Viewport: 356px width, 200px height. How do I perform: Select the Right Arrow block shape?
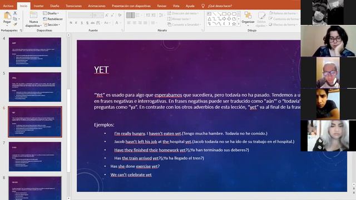[x=224, y=19]
